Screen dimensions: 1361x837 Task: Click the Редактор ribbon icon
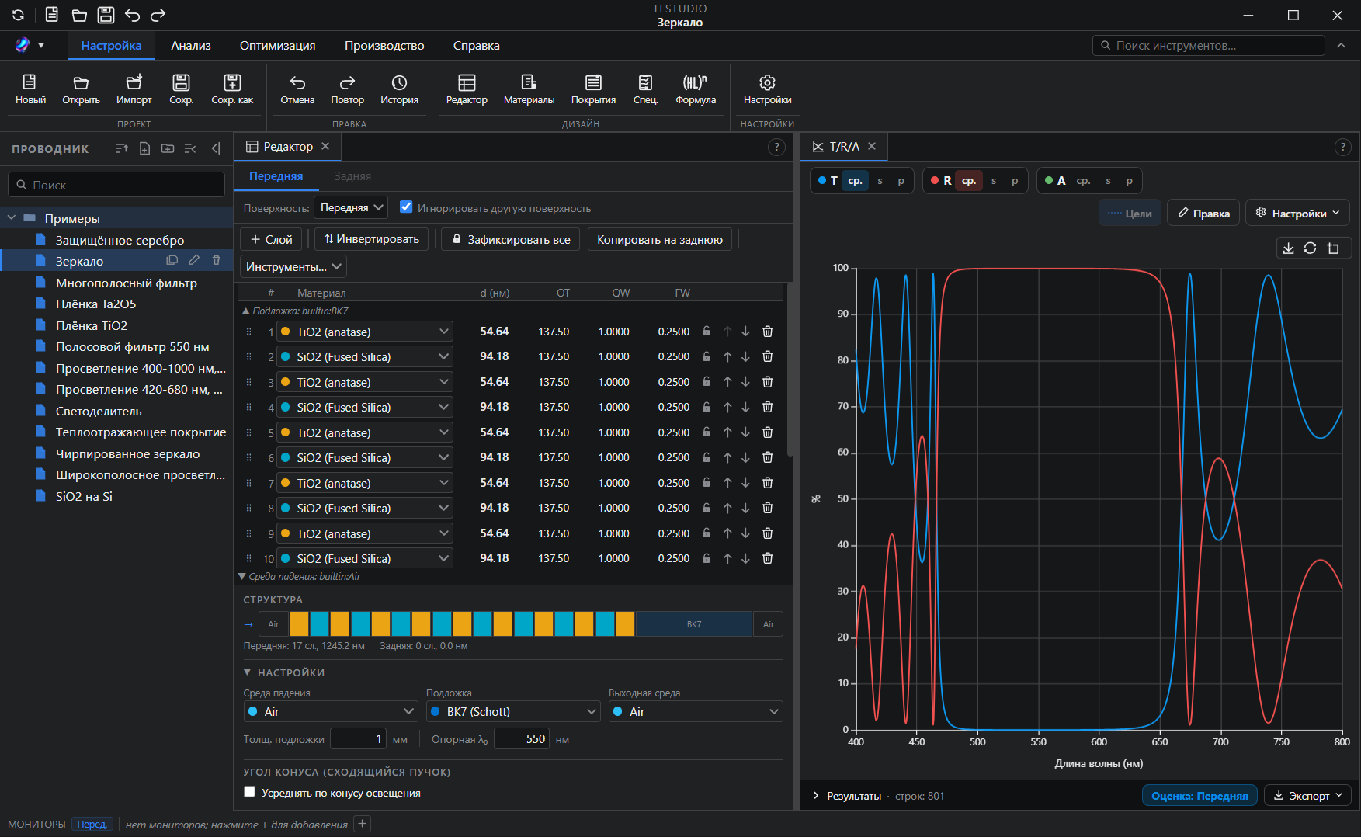click(x=467, y=89)
